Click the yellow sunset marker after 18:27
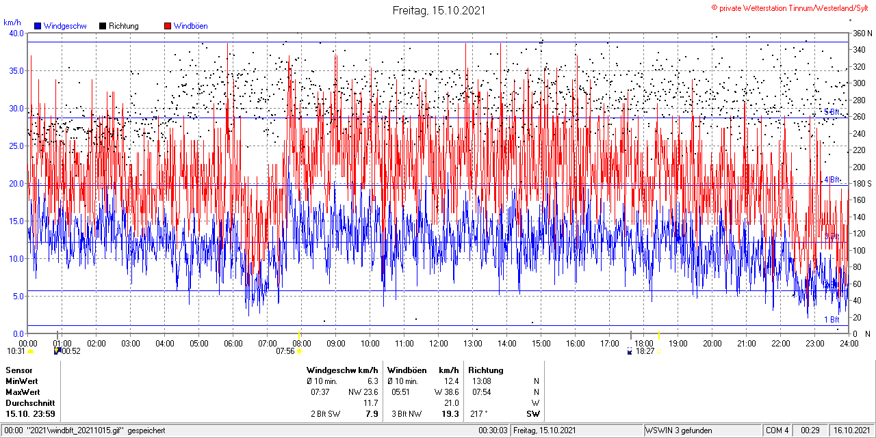The width and height of the screenshot is (876, 438). tap(659, 351)
